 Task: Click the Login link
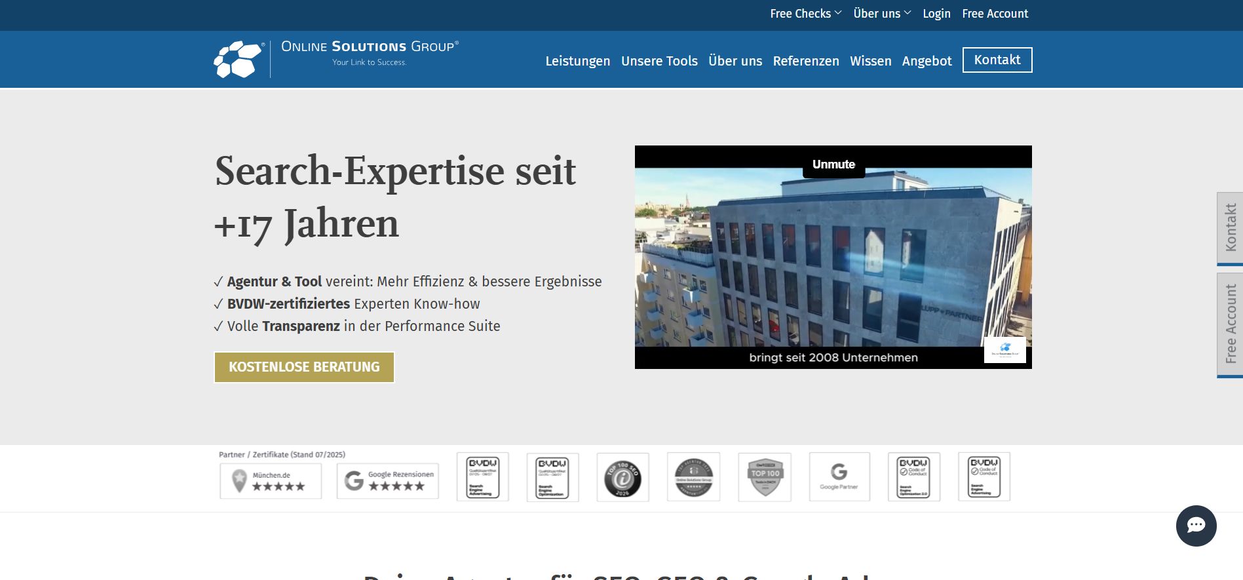click(x=936, y=14)
